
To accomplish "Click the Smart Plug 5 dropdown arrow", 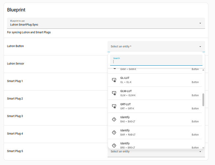I will tap(200, 152).
